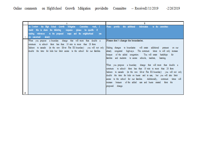Click 'Mitigation' in the page title
207x160 pixels.
pyautogui.click(x=84, y=9)
